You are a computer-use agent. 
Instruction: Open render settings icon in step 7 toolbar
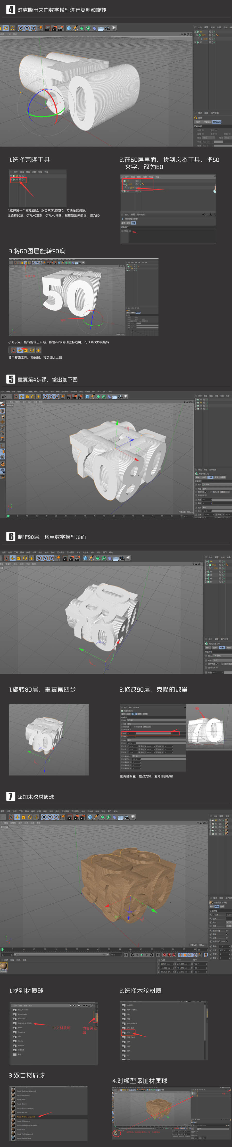[82, 818]
